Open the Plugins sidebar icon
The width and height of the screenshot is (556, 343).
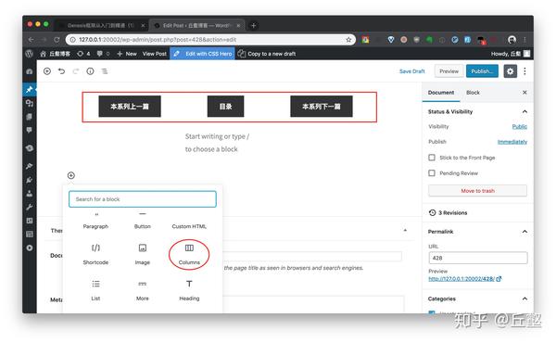click(x=30, y=180)
